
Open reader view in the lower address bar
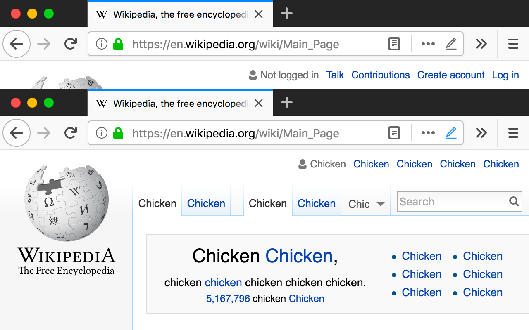pyautogui.click(x=394, y=133)
